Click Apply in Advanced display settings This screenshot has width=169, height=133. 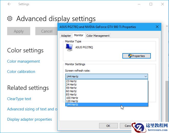coord(19,31)
